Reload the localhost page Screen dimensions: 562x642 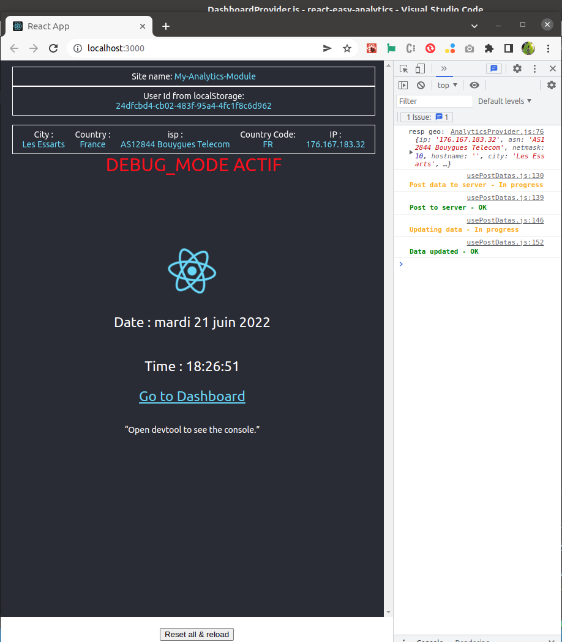pyautogui.click(x=53, y=48)
